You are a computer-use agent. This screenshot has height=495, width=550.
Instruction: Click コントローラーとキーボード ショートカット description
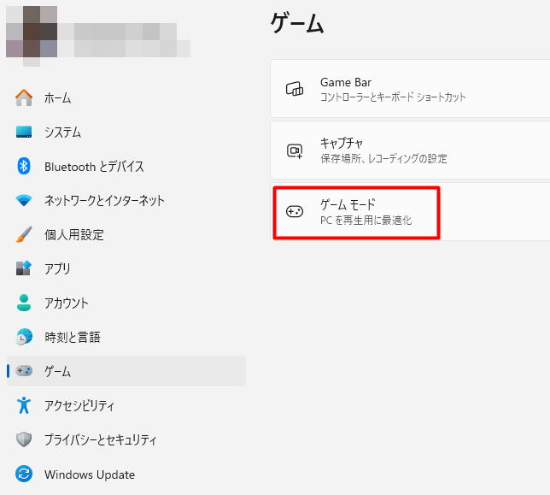pos(393,97)
